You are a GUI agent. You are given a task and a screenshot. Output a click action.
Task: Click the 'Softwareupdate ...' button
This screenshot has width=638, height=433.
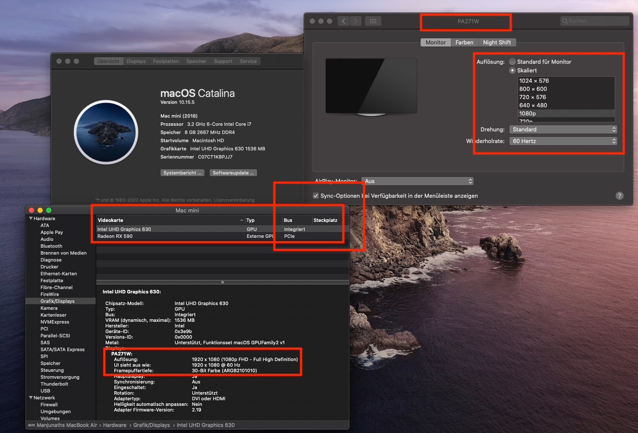[233, 173]
